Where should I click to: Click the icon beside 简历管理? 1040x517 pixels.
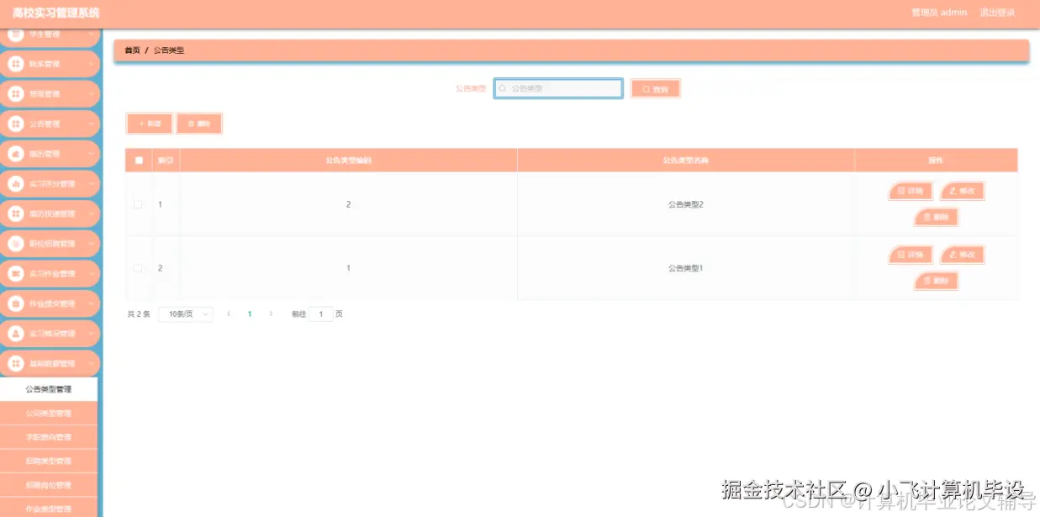(15, 154)
